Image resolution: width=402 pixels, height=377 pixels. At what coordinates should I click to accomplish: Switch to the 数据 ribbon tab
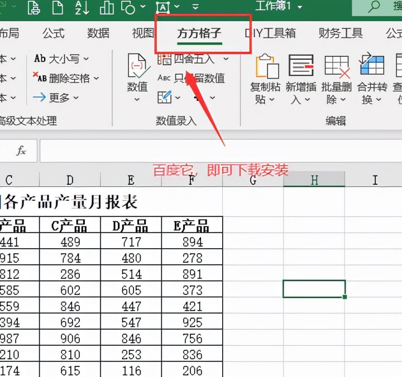(x=98, y=33)
